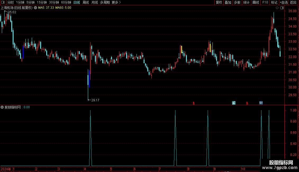299x172 pixels.
Task: Click the MA5: 37.33 label
Action: (46, 8)
